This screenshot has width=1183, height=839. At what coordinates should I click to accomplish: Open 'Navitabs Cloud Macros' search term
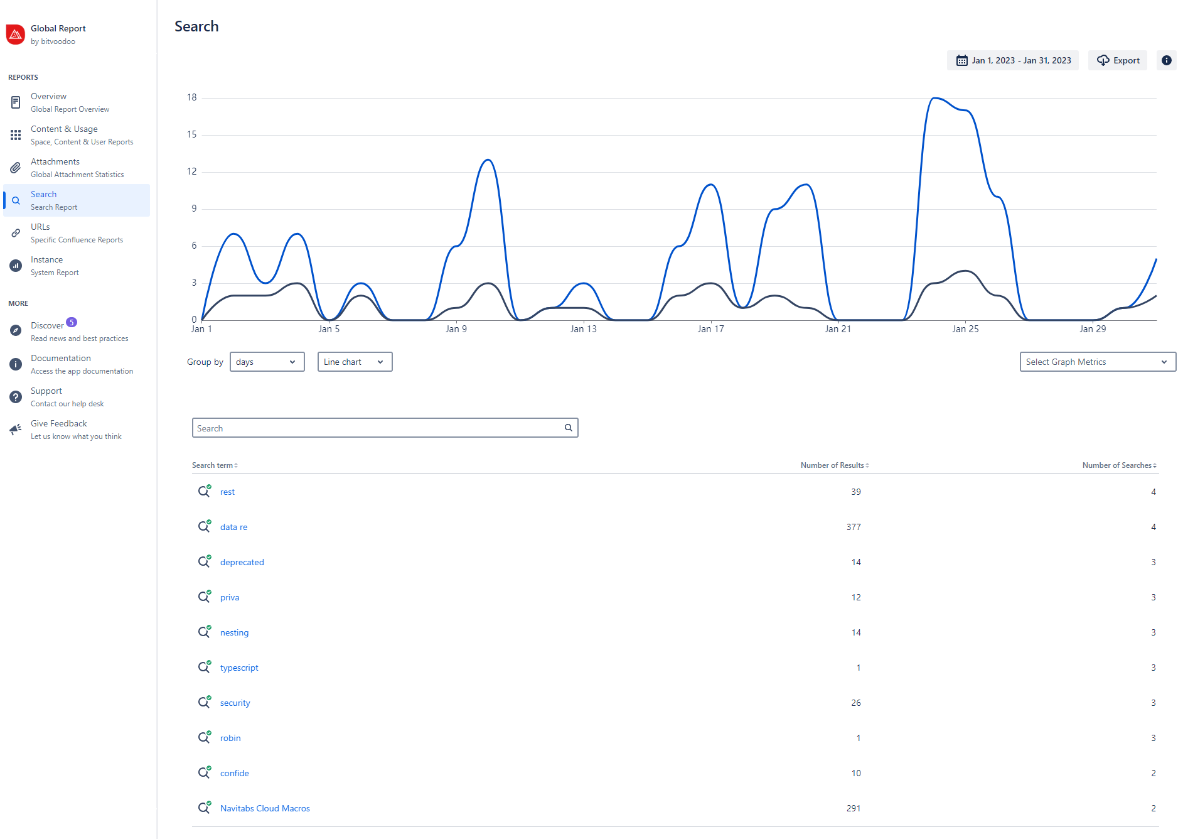pyautogui.click(x=265, y=808)
